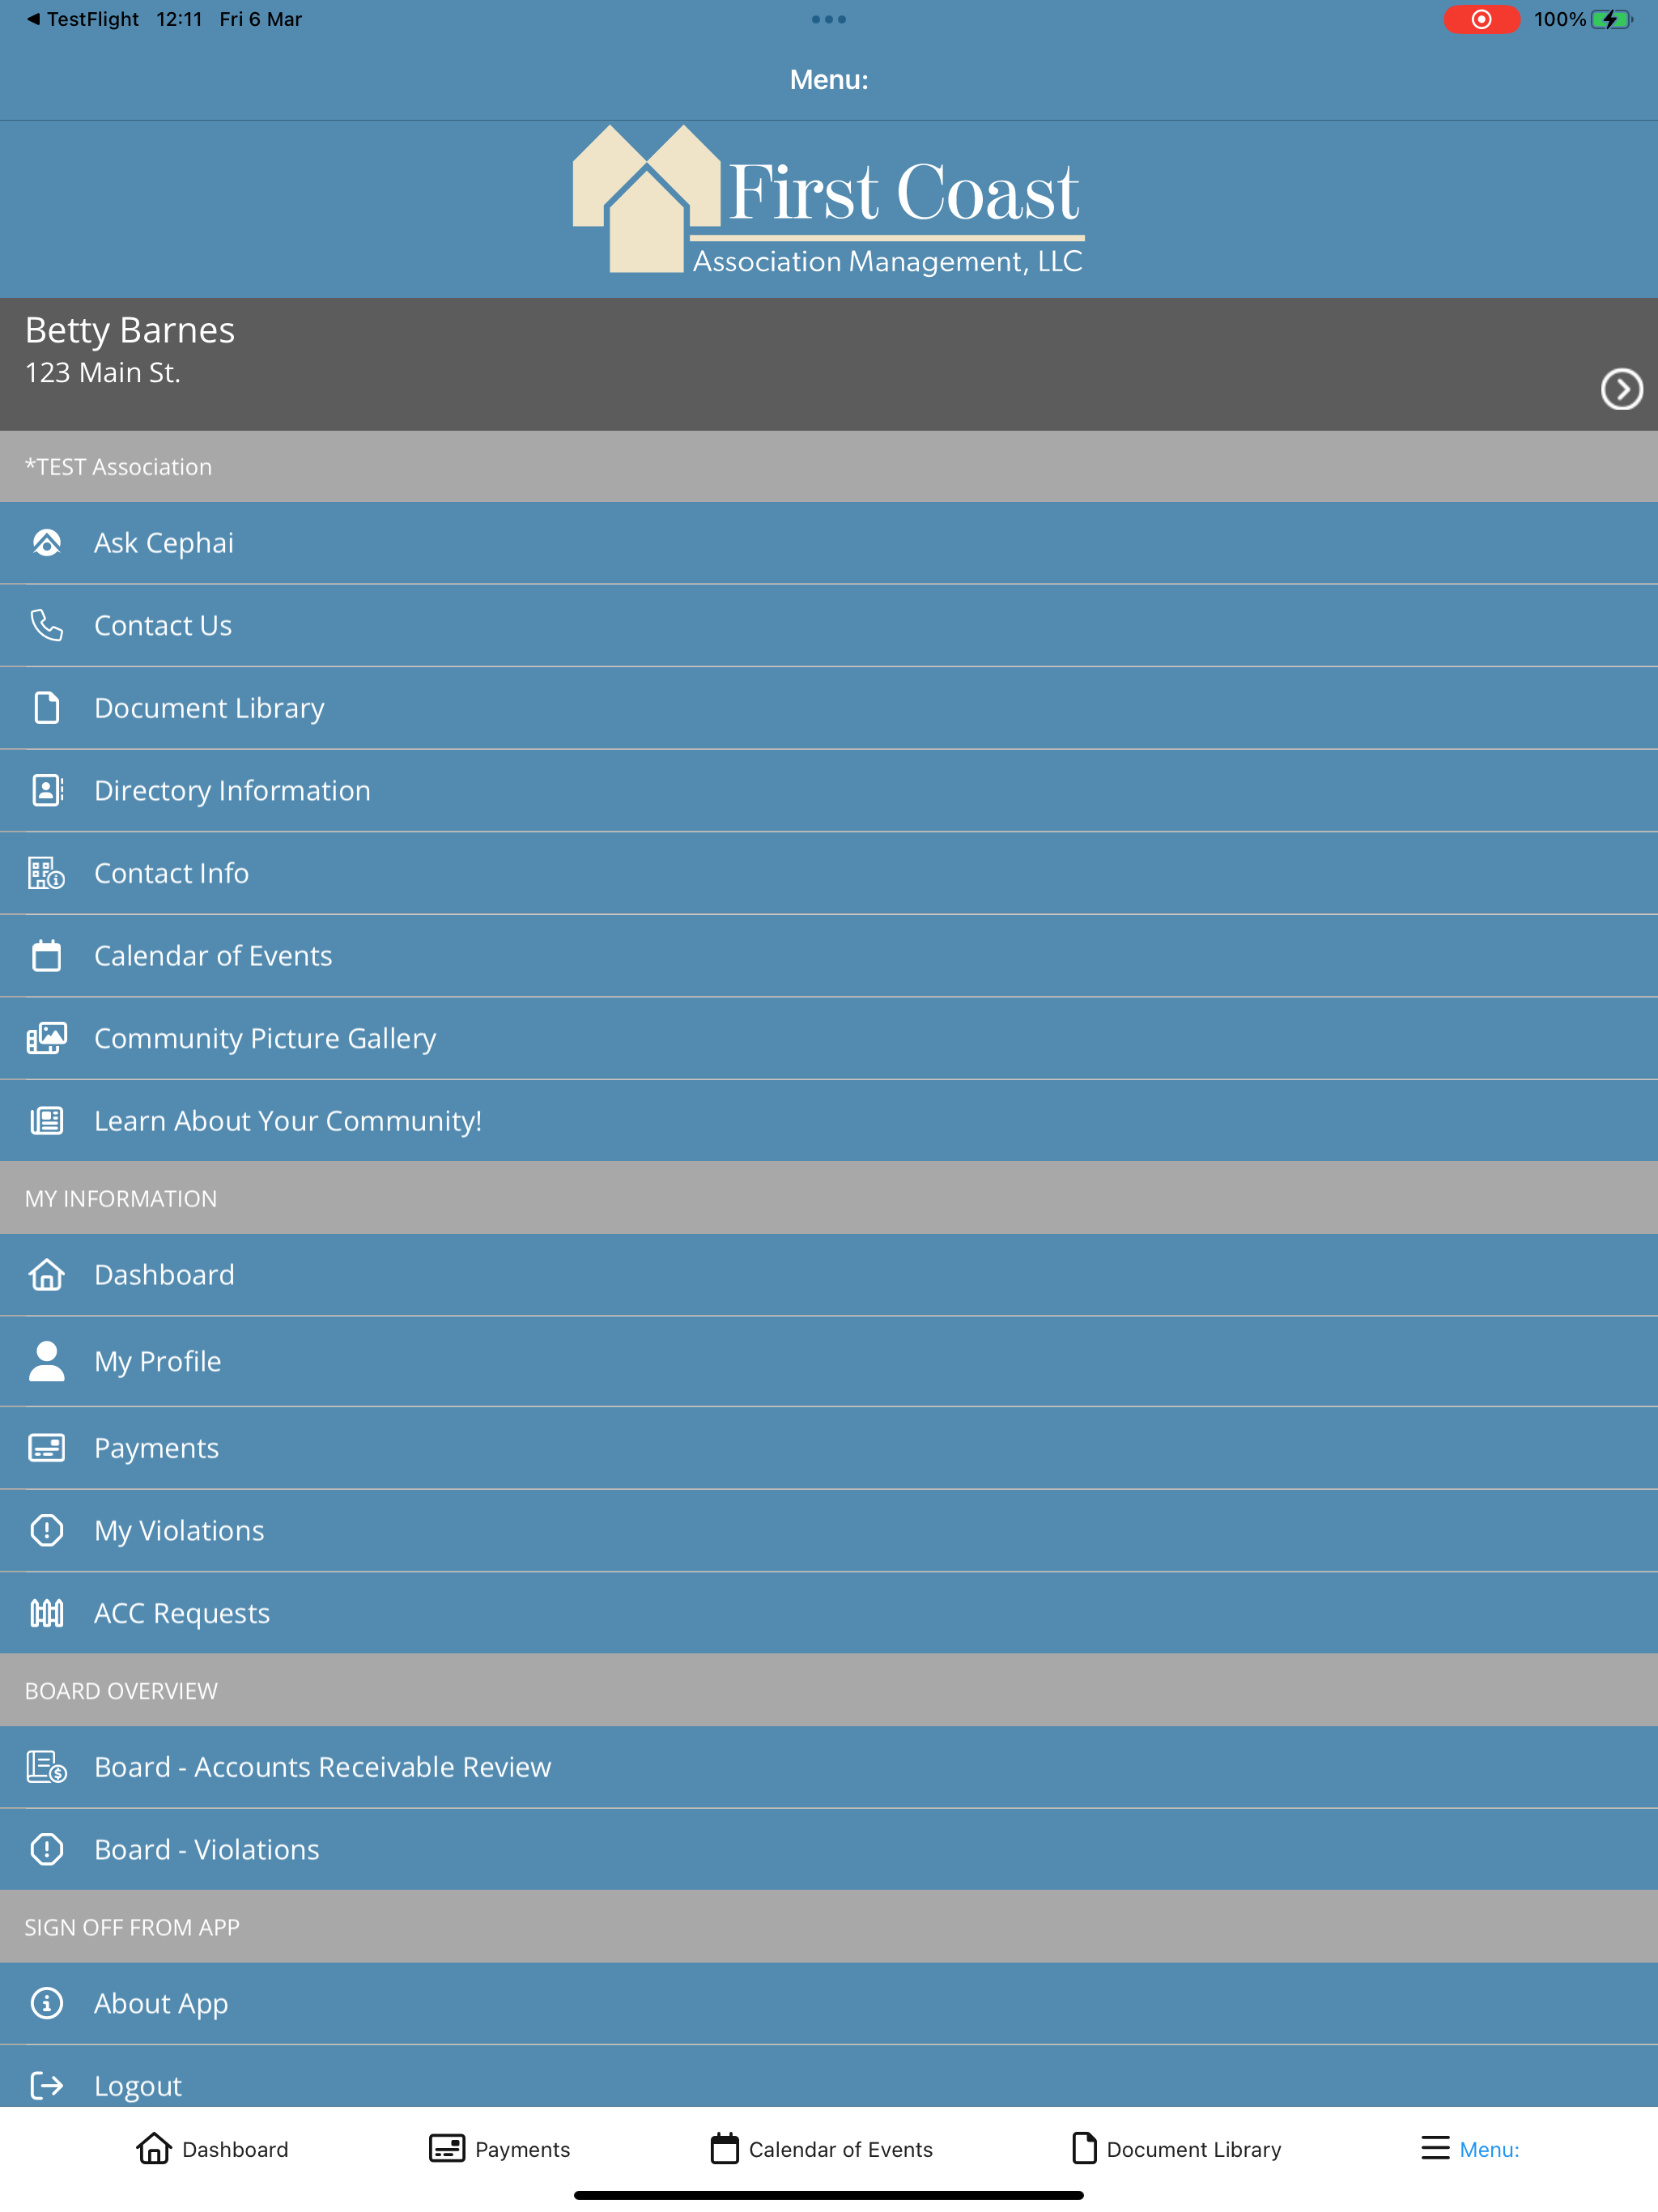The image size is (1658, 2212).
Task: Switch to Calendar of Events bottom tab label
Action: [841, 2149]
